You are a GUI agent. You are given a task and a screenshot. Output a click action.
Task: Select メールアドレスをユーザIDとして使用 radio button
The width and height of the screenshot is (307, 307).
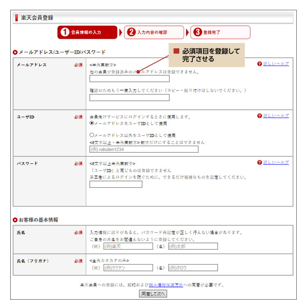point(92,123)
